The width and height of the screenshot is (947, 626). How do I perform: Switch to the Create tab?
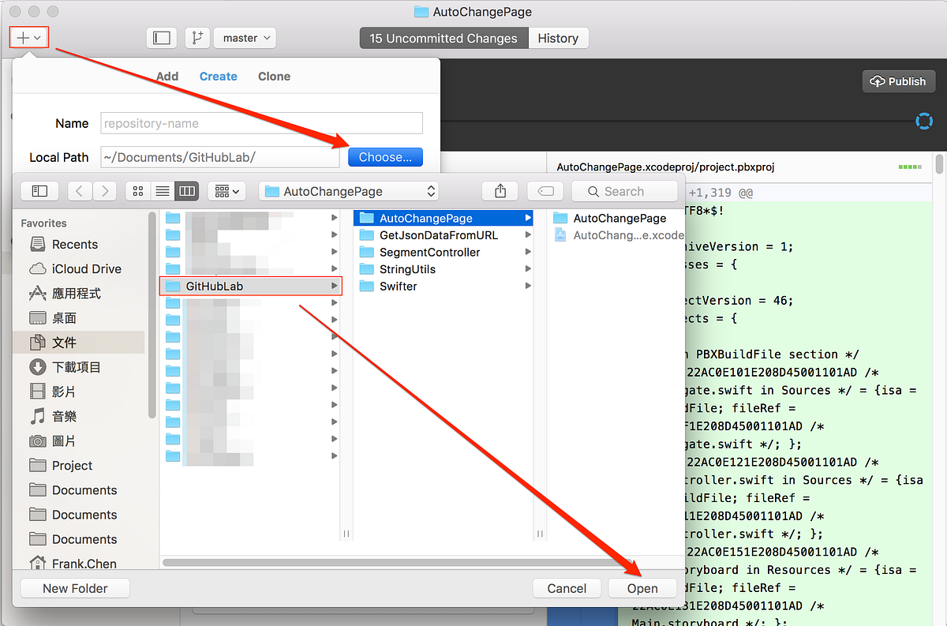pyautogui.click(x=219, y=76)
